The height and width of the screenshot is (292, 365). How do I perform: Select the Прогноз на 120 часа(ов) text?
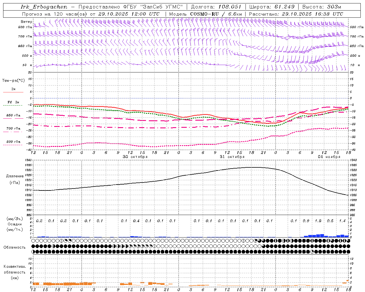pos(55,14)
